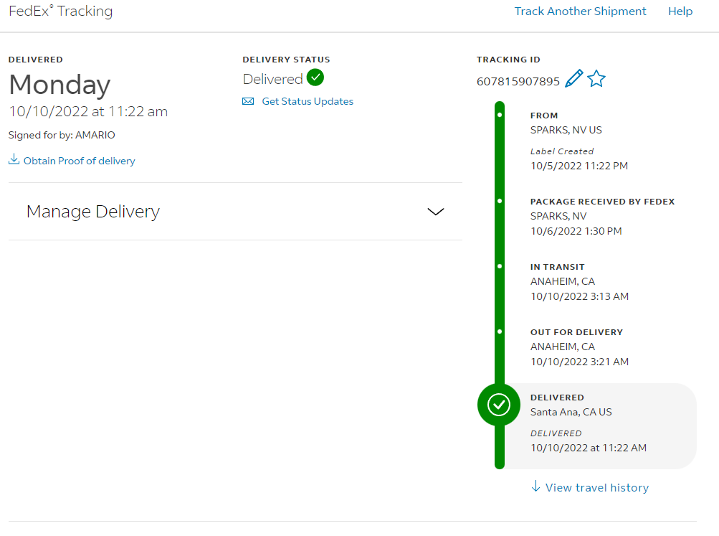Click Get Status Updates link
This screenshot has height=536, width=719.
click(308, 101)
